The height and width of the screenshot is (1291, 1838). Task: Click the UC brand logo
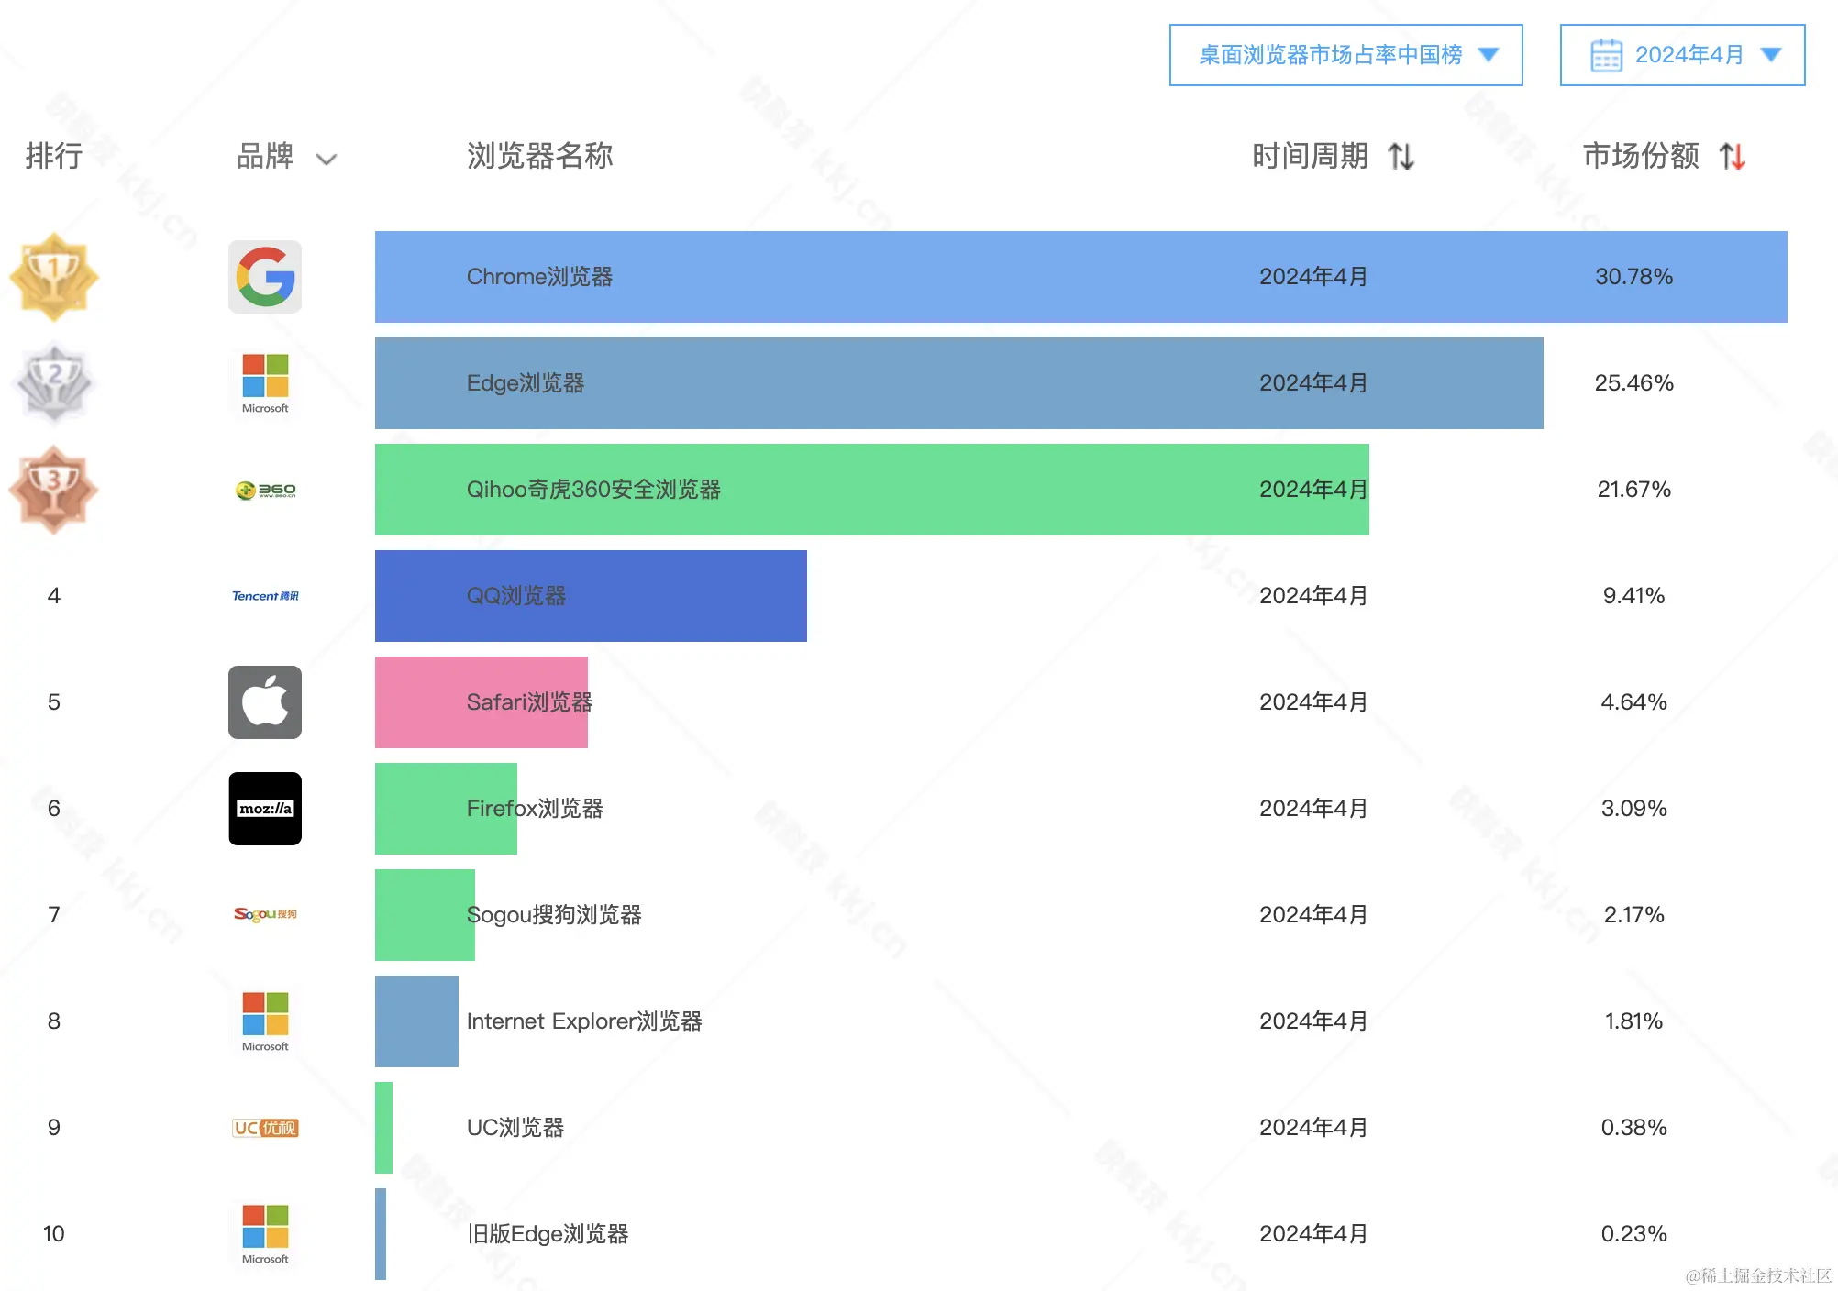click(265, 1128)
